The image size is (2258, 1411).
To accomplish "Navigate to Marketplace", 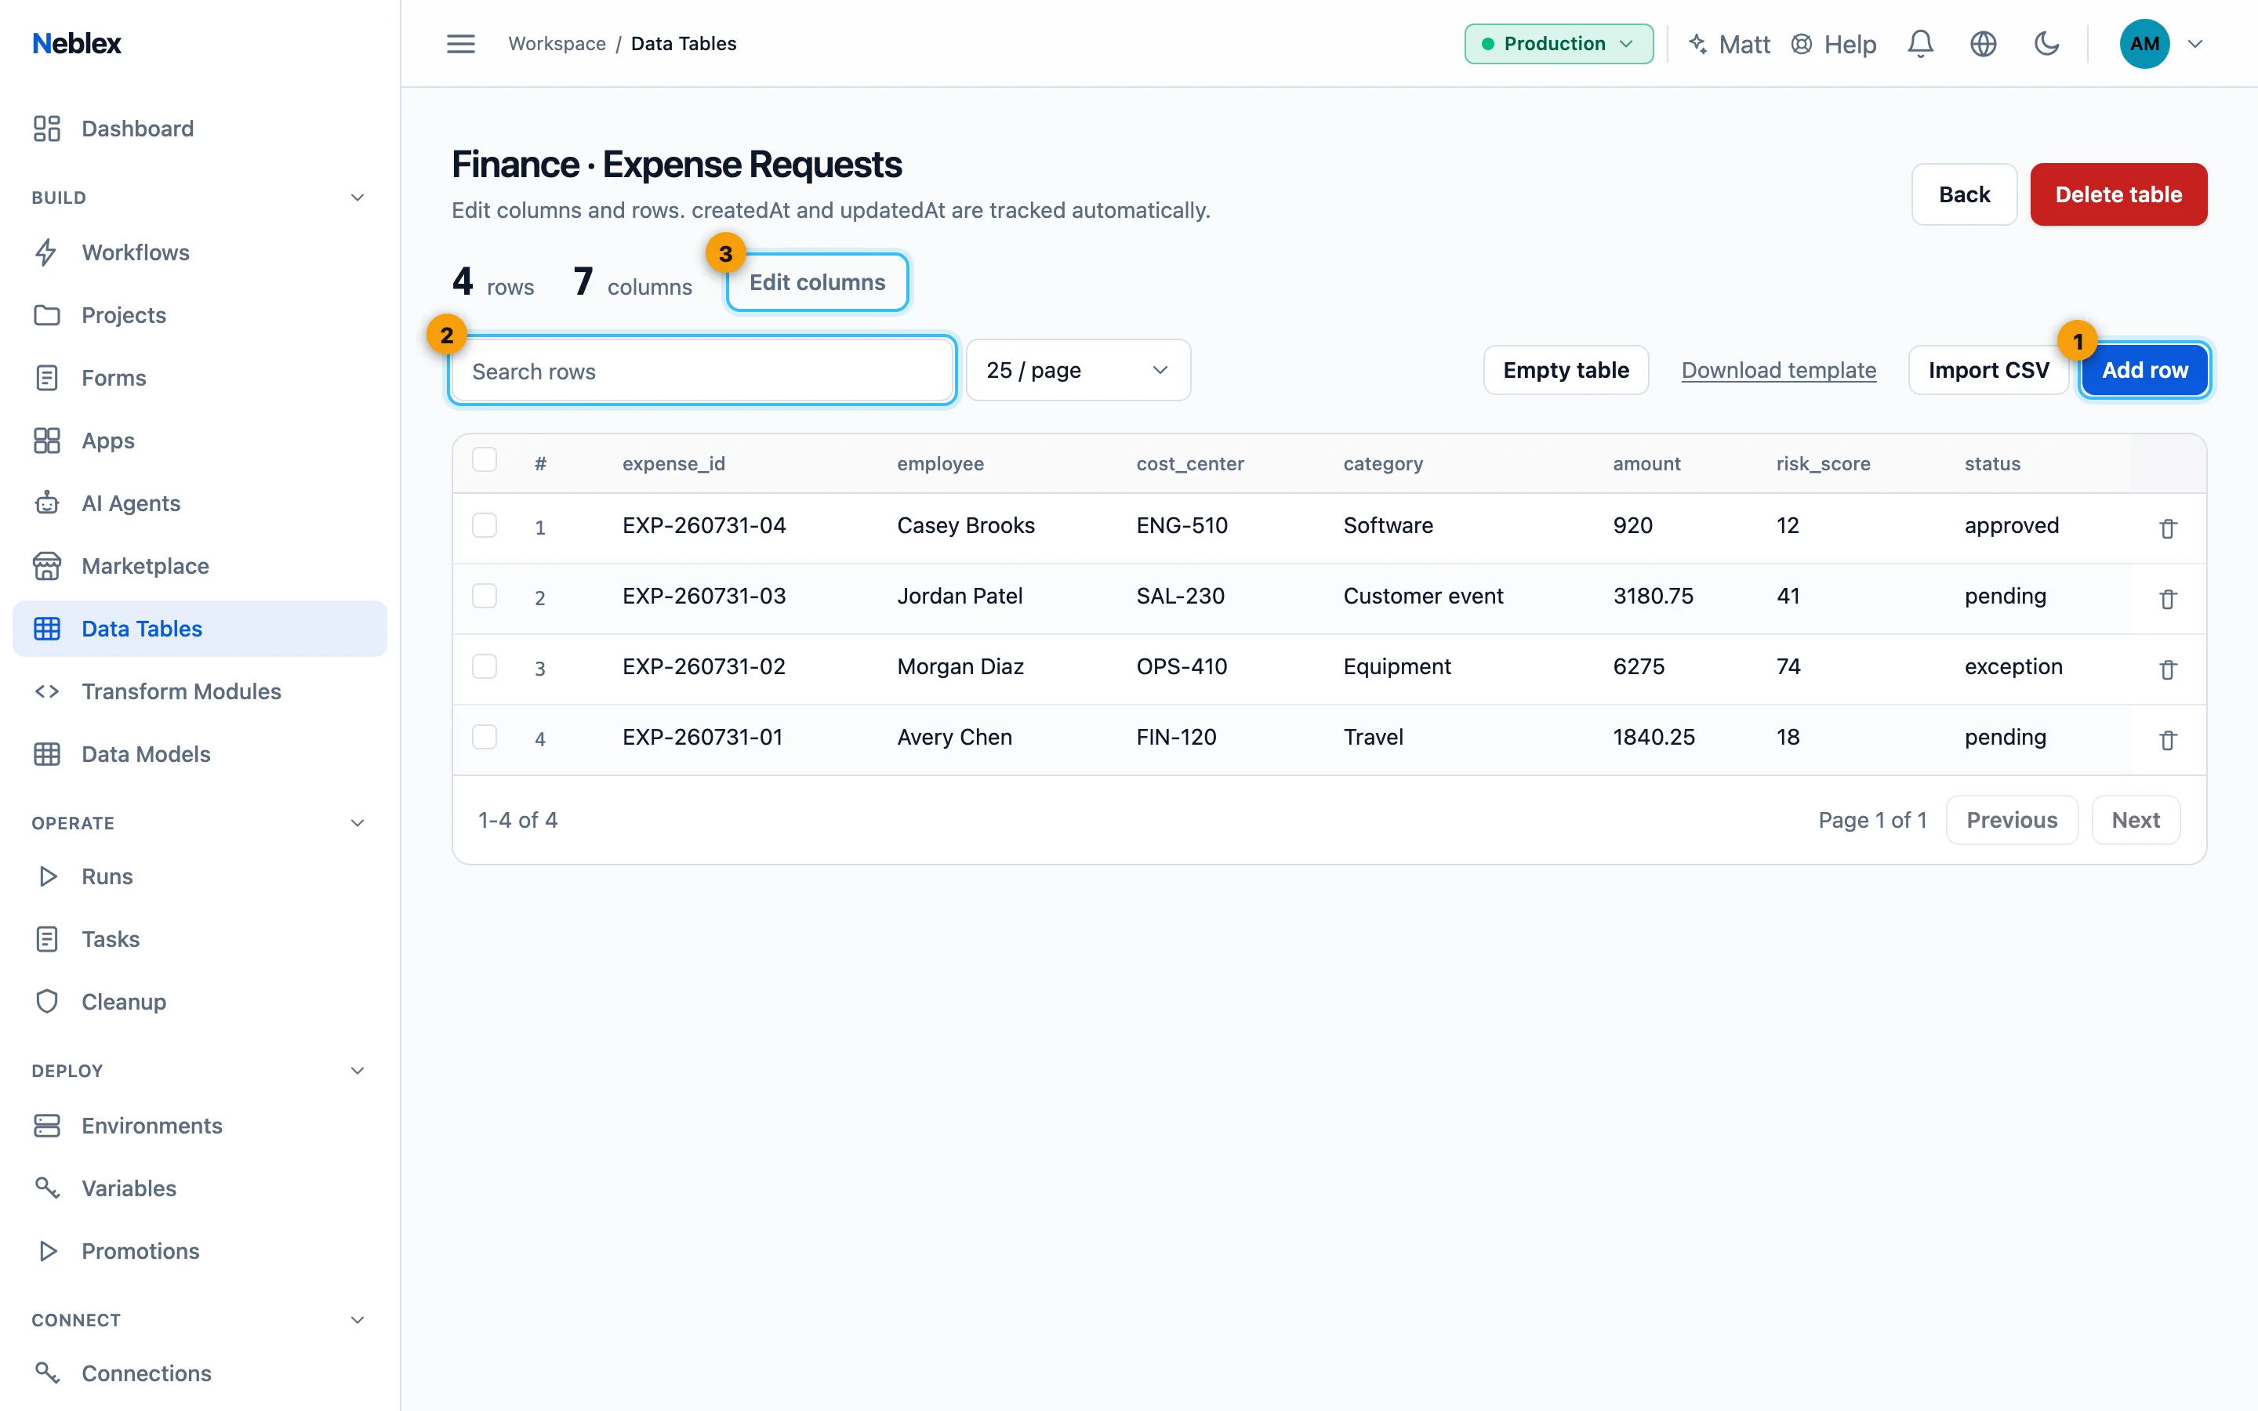I will tap(200, 565).
